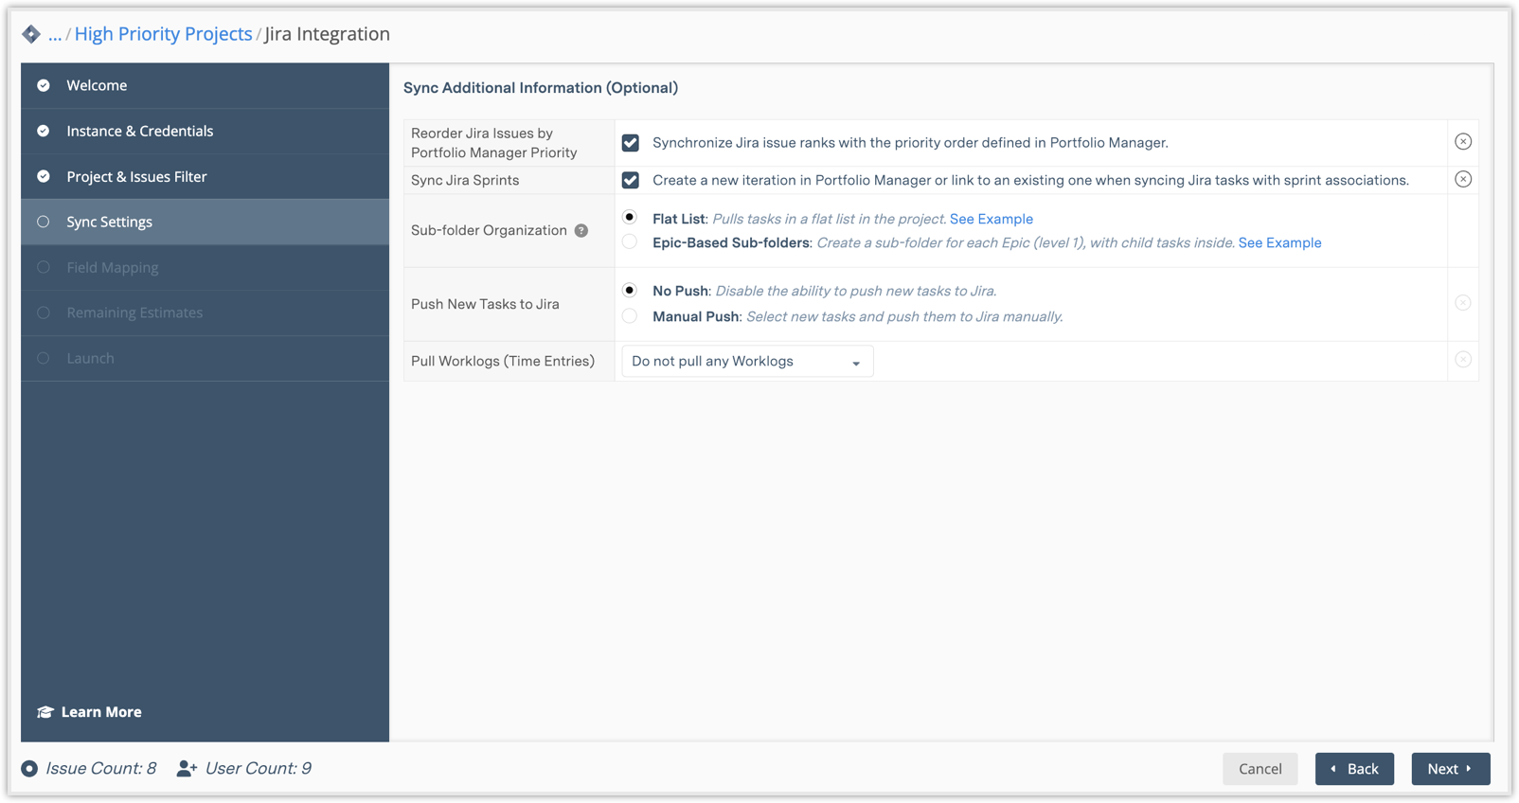Clear the Reorder Jira Issues row setting
The width and height of the screenshot is (1519, 803).
(x=1462, y=142)
